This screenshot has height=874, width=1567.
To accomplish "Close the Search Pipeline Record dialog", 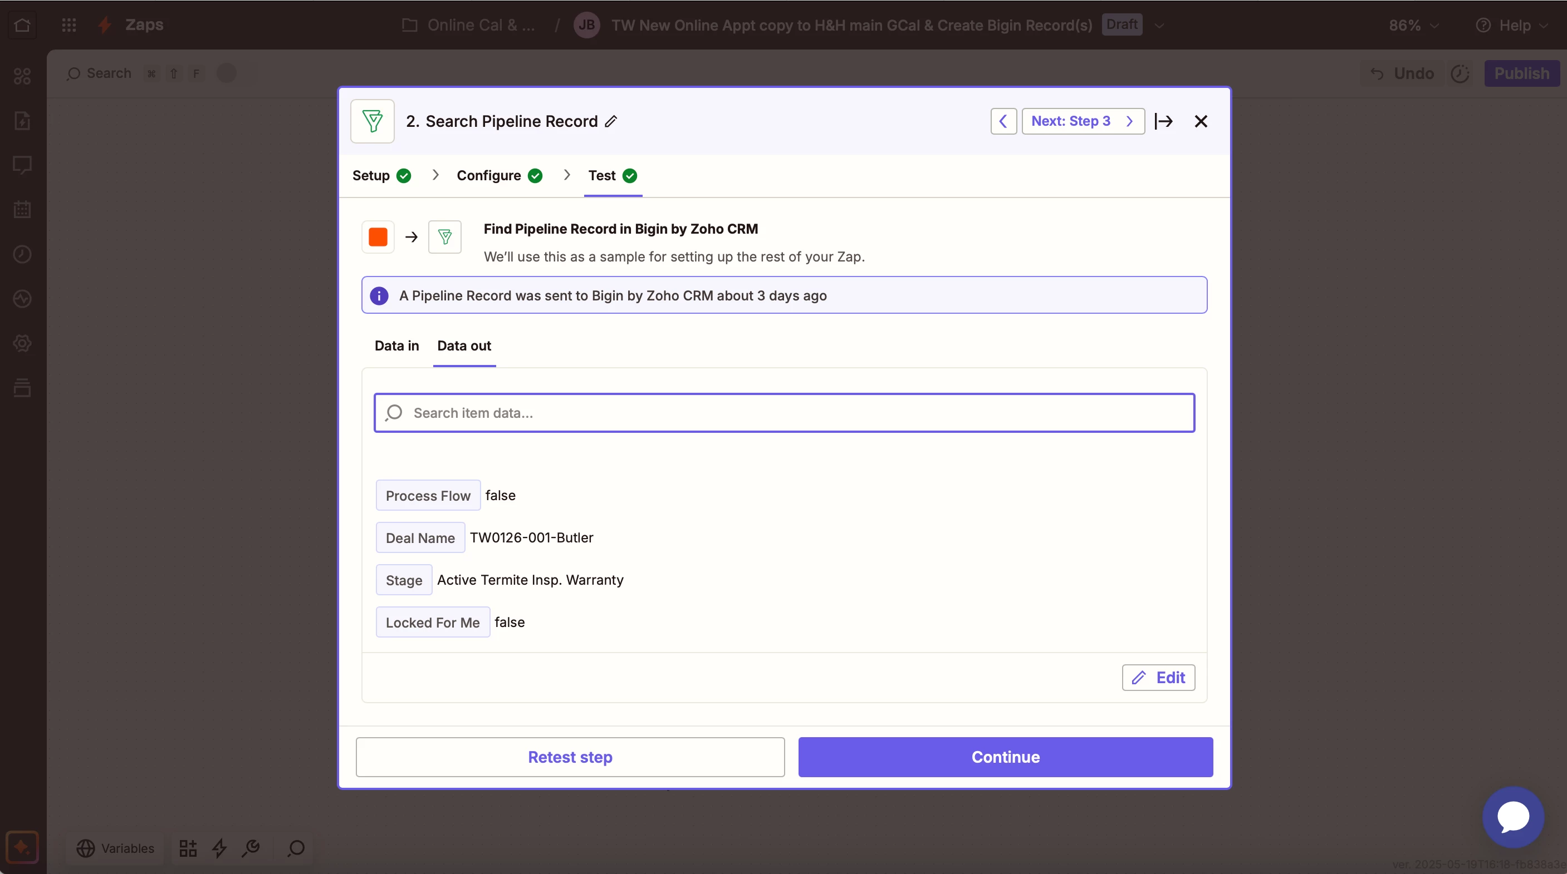I will coord(1200,121).
